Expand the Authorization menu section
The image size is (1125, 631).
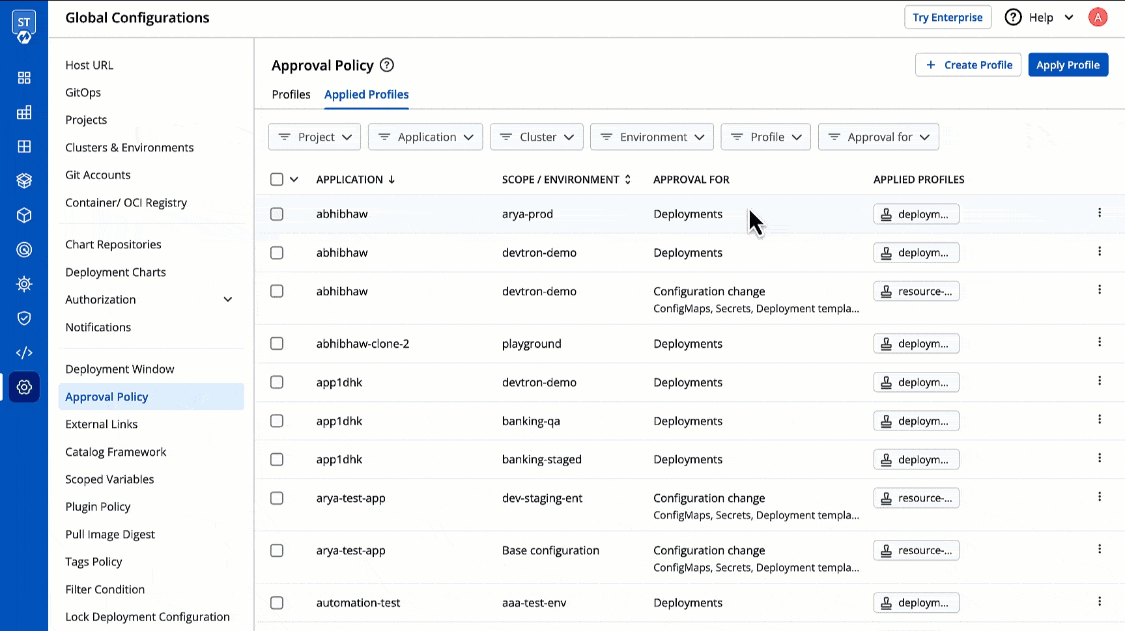coord(227,300)
